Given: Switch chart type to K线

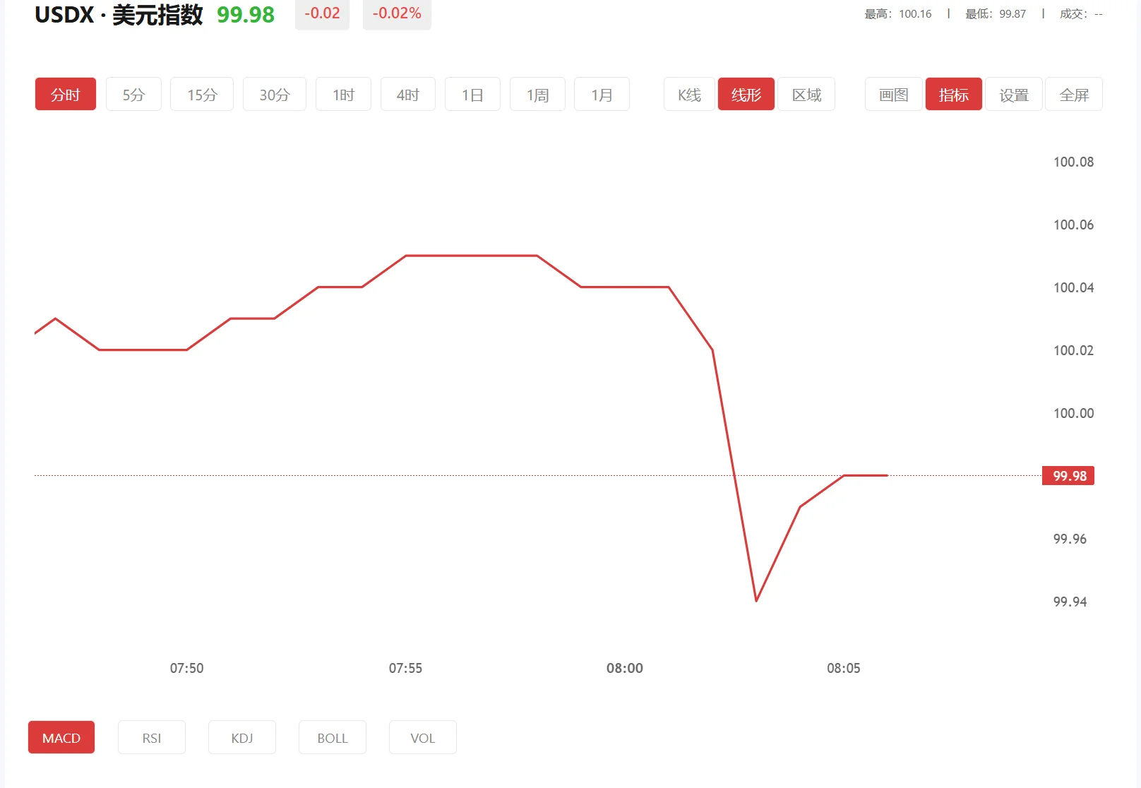Looking at the screenshot, I should [689, 95].
